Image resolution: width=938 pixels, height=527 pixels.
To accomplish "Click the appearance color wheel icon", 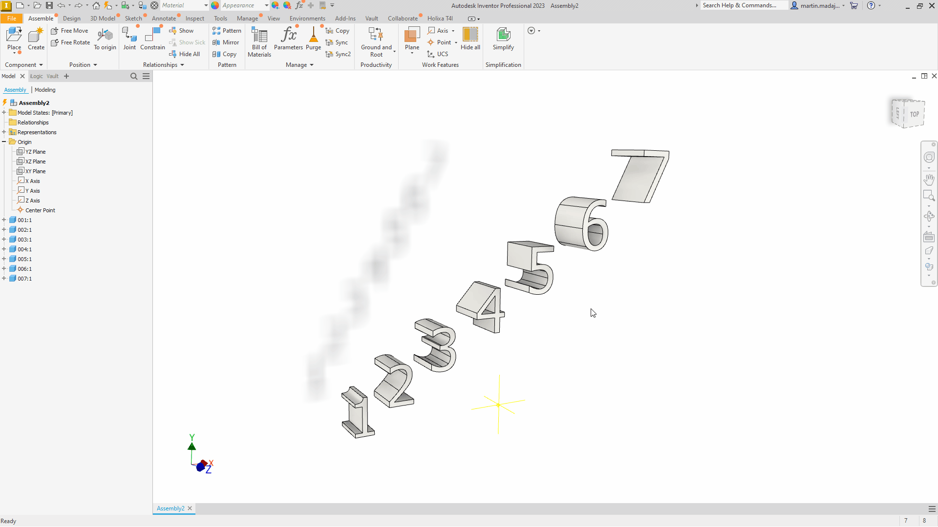I will pos(215,5).
